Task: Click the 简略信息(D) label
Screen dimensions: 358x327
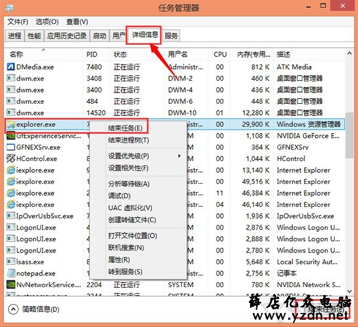Action: [x=41, y=310]
